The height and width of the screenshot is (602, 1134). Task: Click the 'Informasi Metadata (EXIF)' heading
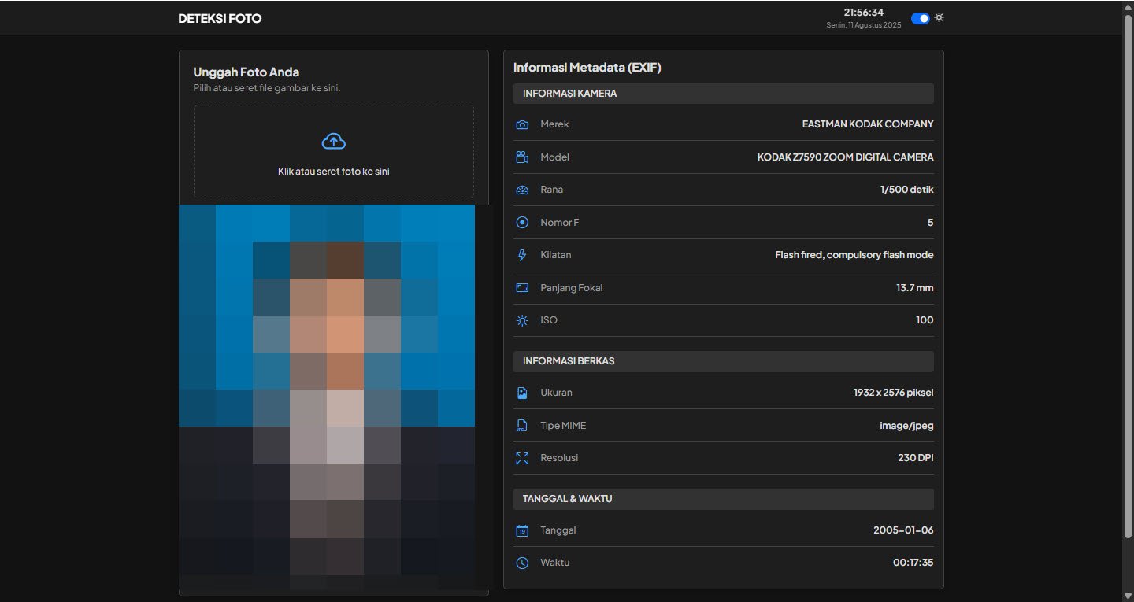587,68
